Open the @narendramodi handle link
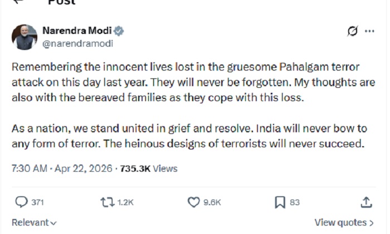The height and width of the screenshot is (234, 390). coord(77,43)
